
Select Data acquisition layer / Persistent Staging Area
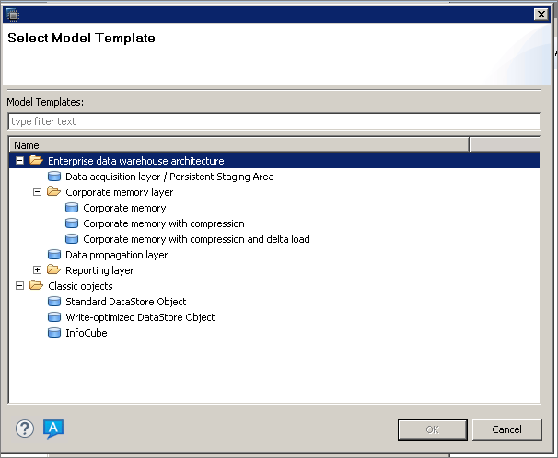[169, 177]
